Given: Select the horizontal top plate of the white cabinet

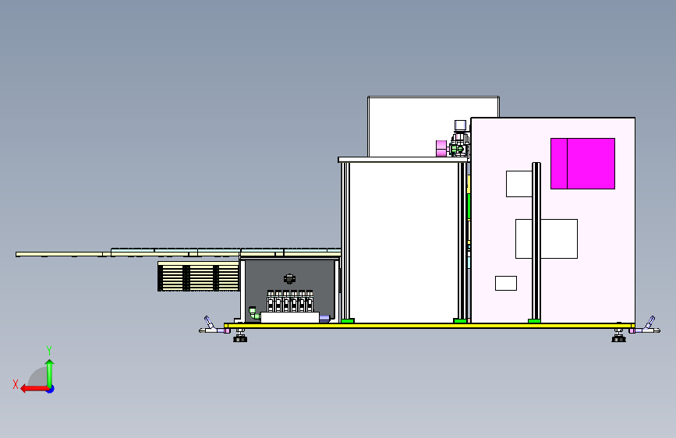Looking at the screenshot, I should tap(404, 160).
